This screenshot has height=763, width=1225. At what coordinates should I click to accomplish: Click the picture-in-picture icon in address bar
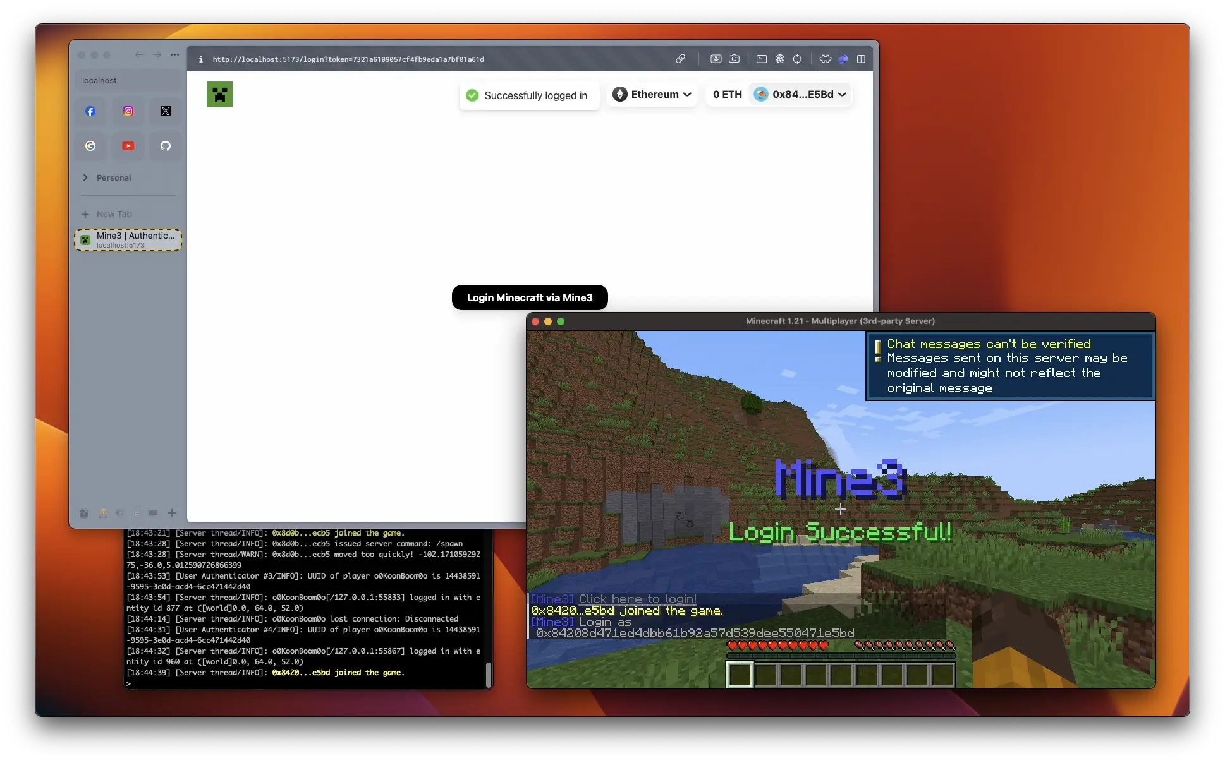pos(716,59)
